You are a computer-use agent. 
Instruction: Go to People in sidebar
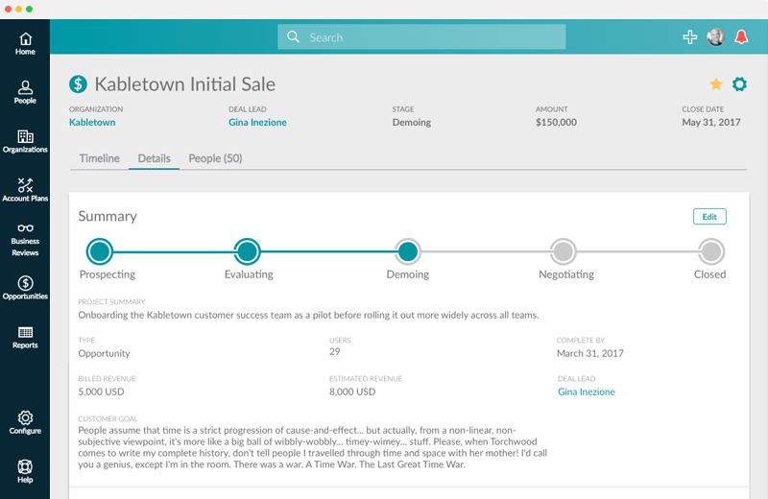tap(25, 92)
